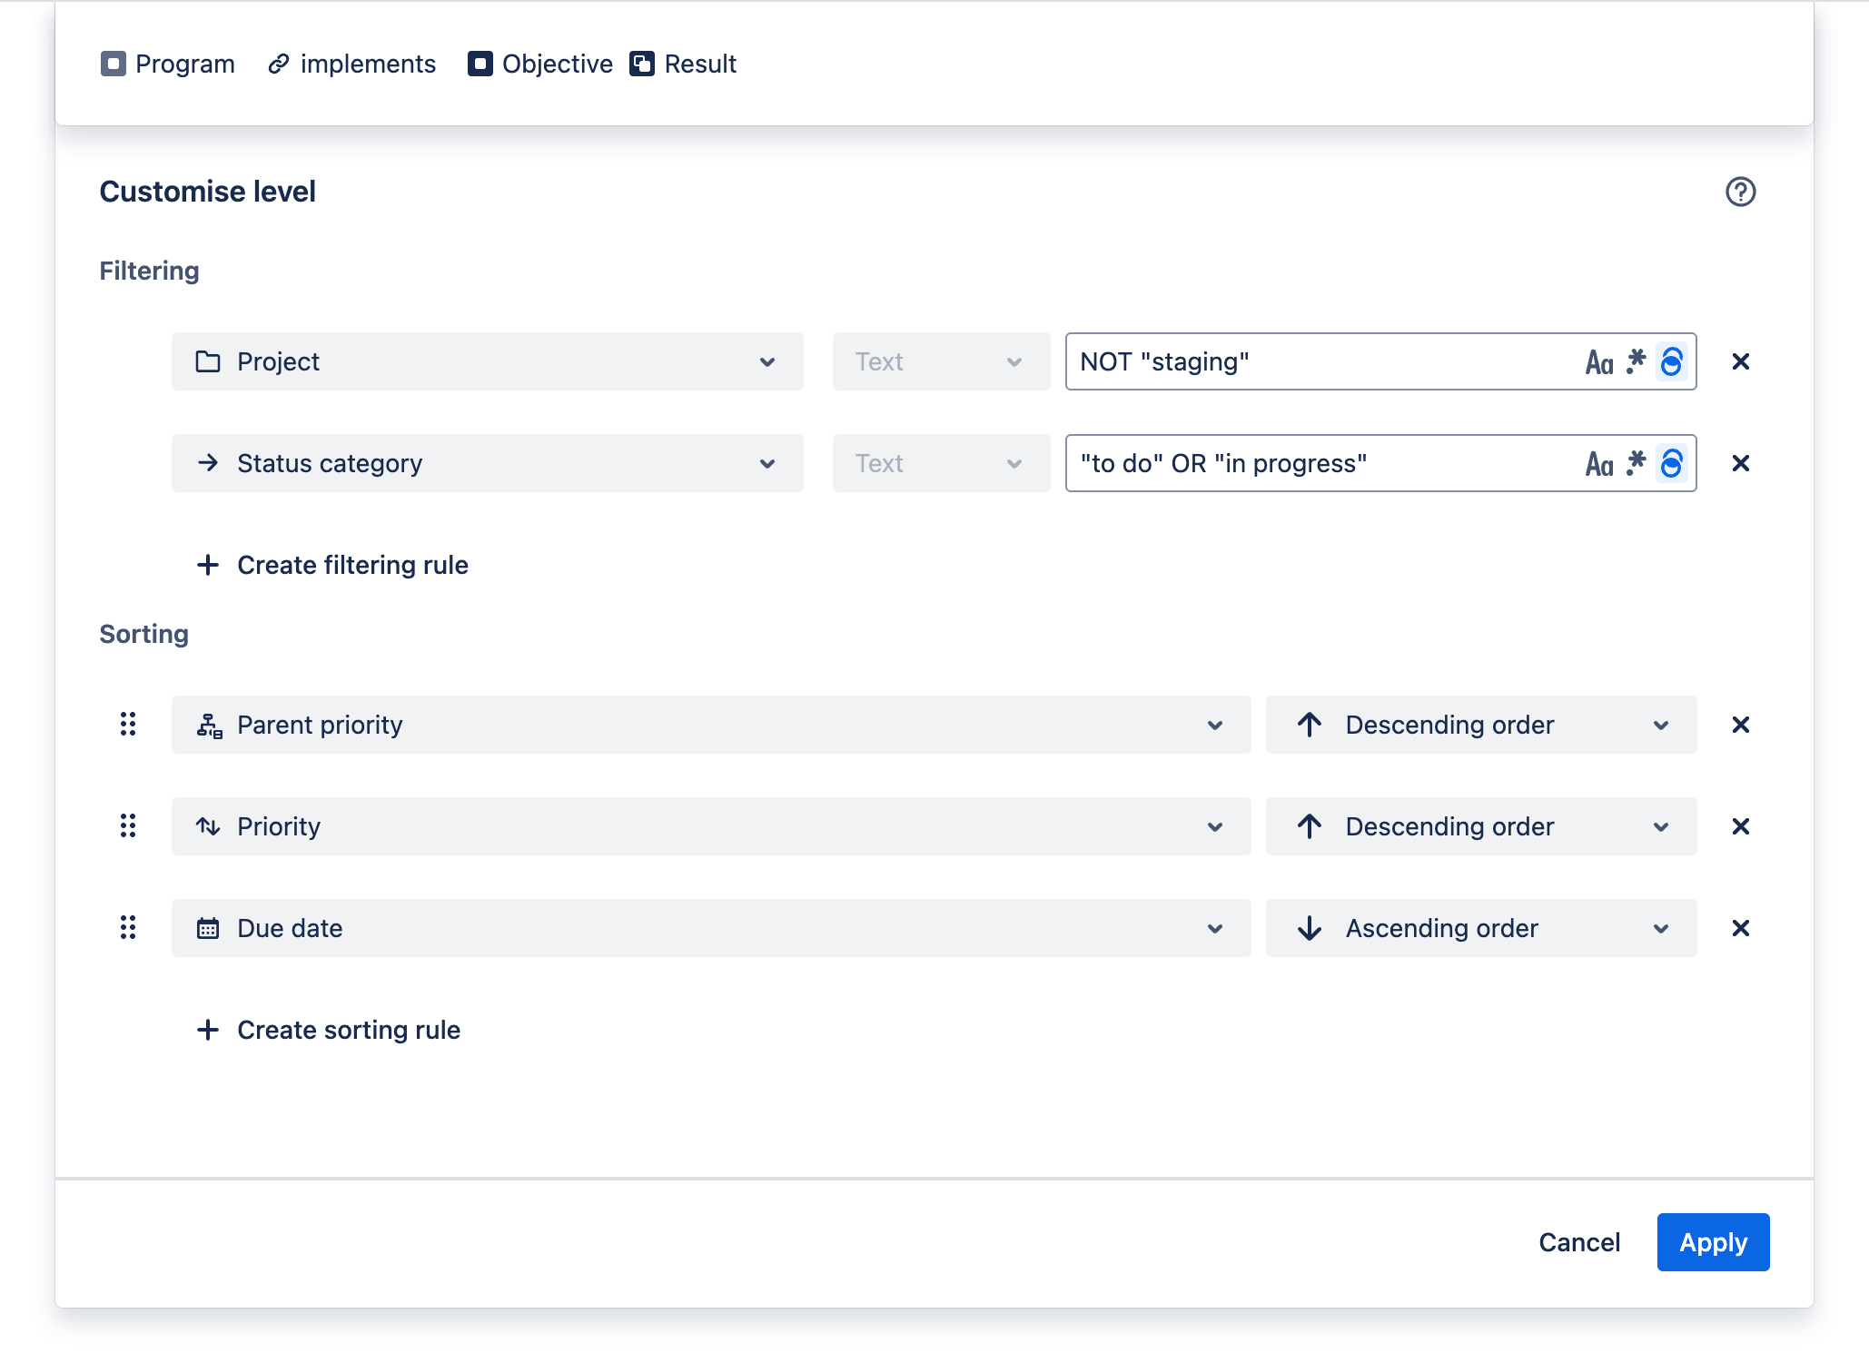The width and height of the screenshot is (1869, 1363).
Task: Click the Priority row drag handle
Action: pyautogui.click(x=128, y=826)
